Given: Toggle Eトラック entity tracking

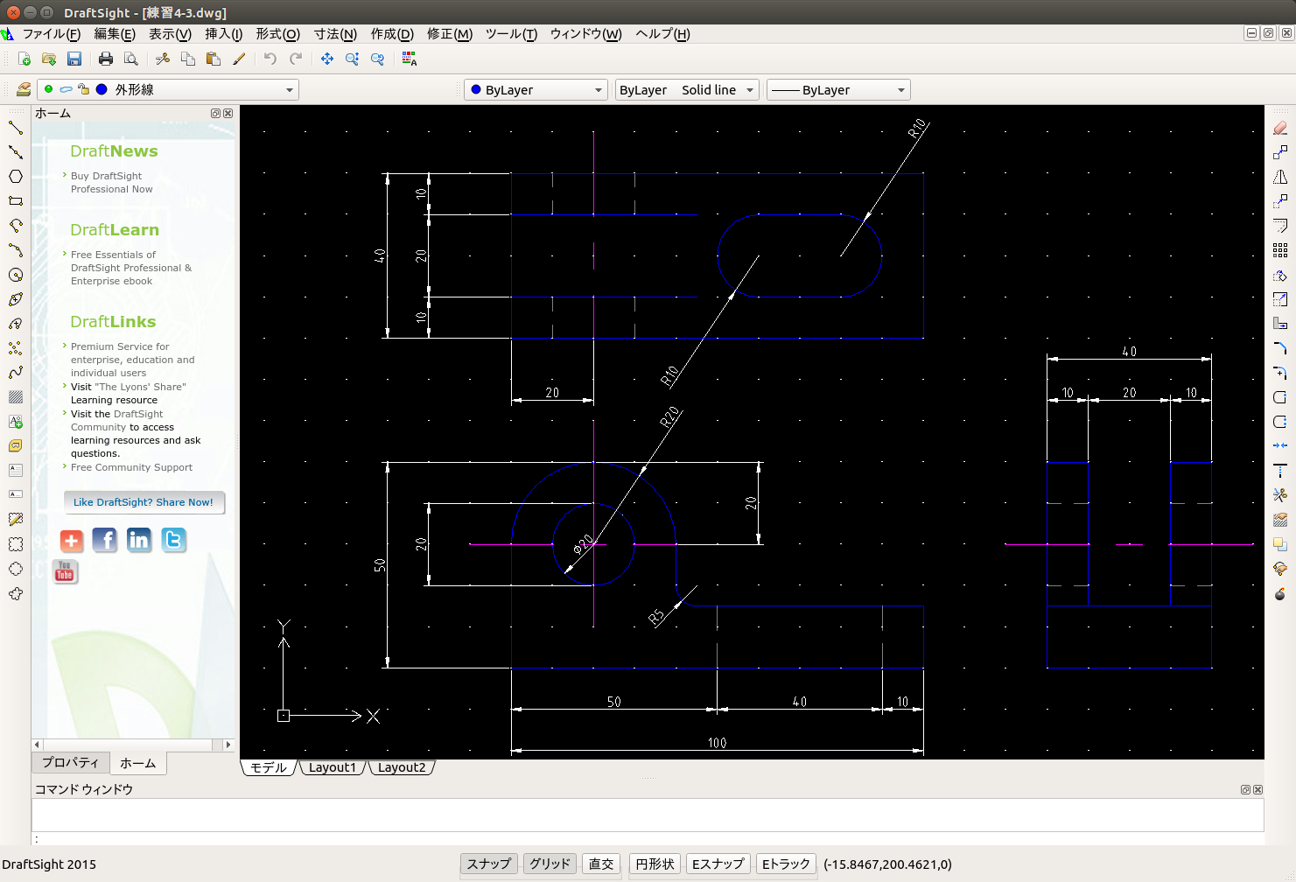Looking at the screenshot, I should (786, 864).
